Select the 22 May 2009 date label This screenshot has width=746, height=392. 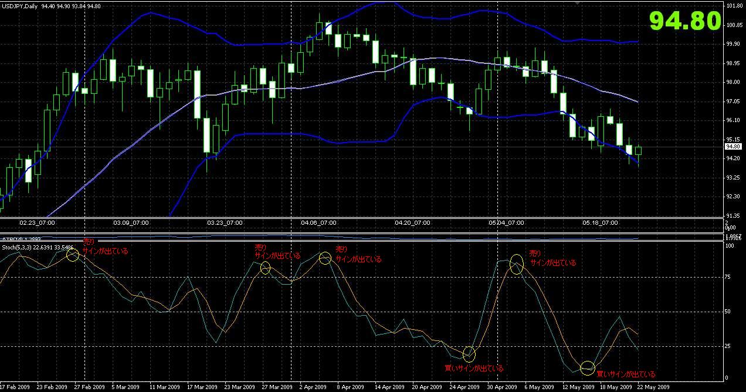655,387
